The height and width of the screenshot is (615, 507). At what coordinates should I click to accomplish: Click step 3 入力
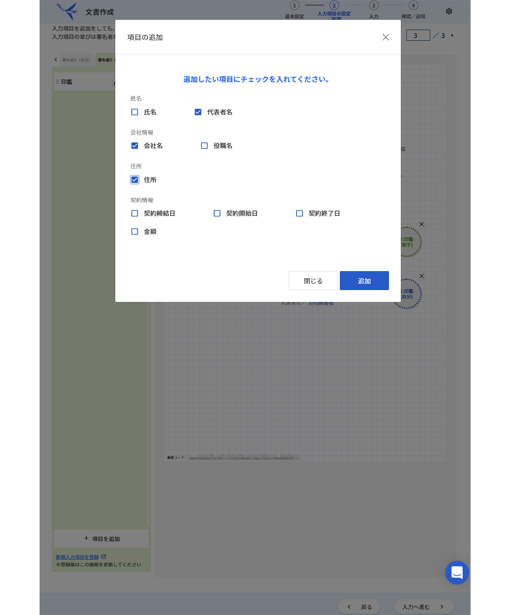click(374, 10)
